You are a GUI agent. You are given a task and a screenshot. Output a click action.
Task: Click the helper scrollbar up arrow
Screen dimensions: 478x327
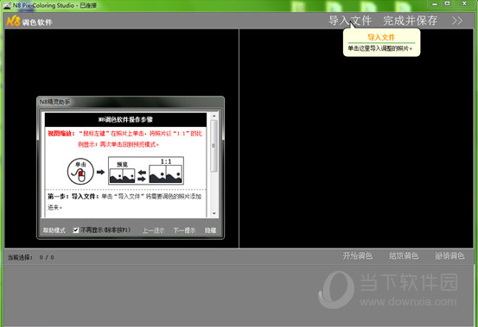[x=214, y=116]
